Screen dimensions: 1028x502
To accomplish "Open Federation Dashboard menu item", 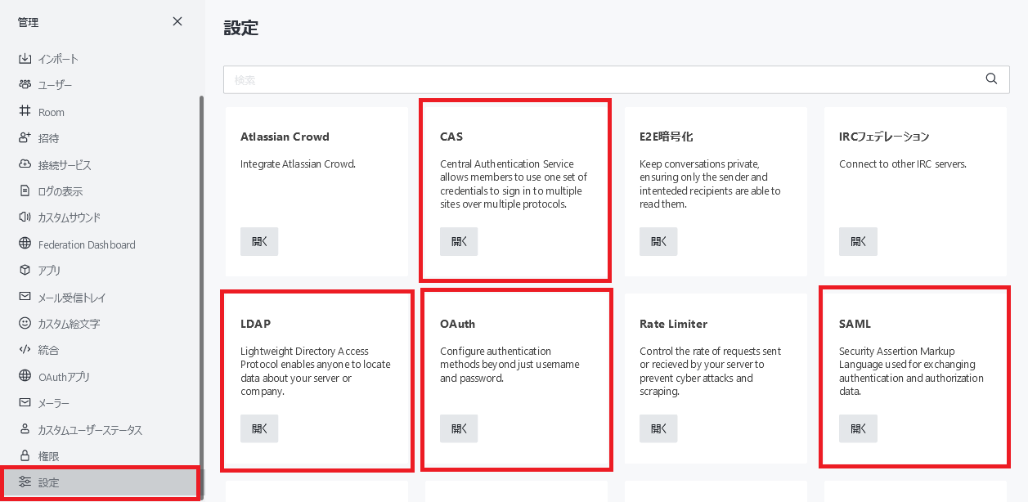I will click(87, 244).
